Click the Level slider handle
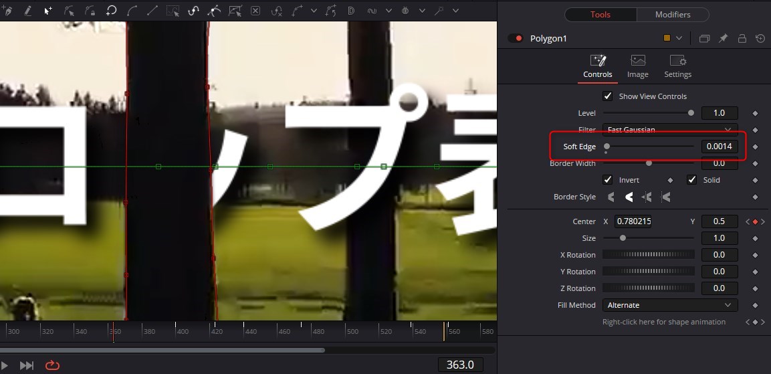 tap(691, 112)
